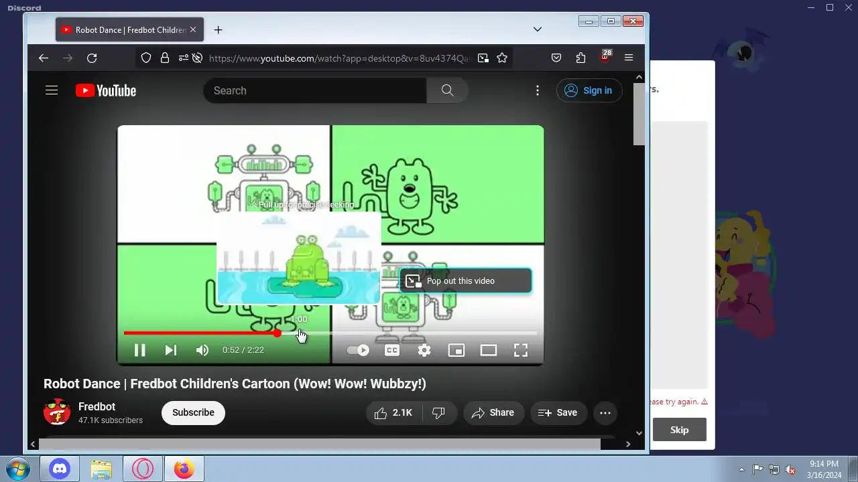Open Fredbot channel avatar
The image size is (858, 482).
57,412
